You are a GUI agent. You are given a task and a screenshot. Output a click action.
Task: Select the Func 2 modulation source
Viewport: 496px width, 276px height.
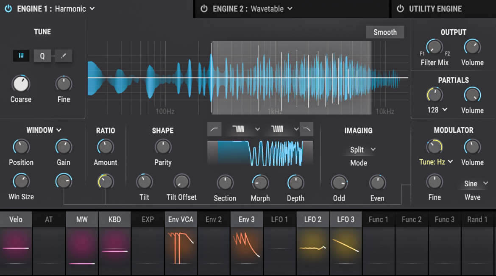click(x=412, y=219)
